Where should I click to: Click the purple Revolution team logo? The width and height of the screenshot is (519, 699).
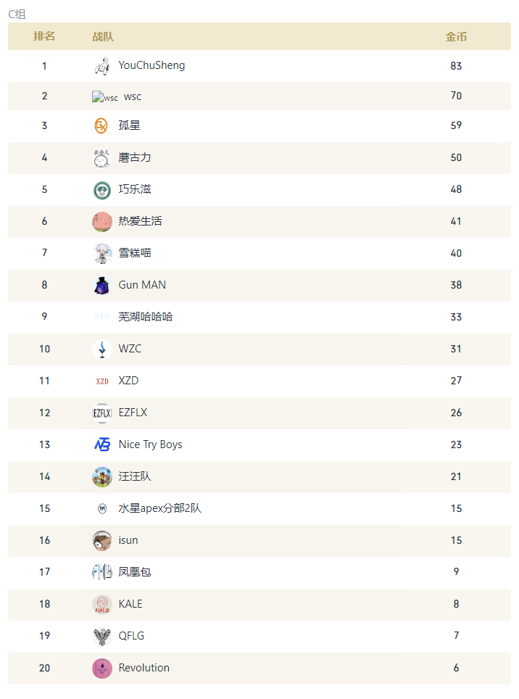click(x=101, y=669)
